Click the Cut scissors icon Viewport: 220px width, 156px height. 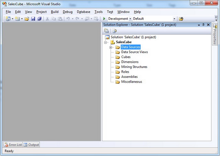(x=47, y=19)
